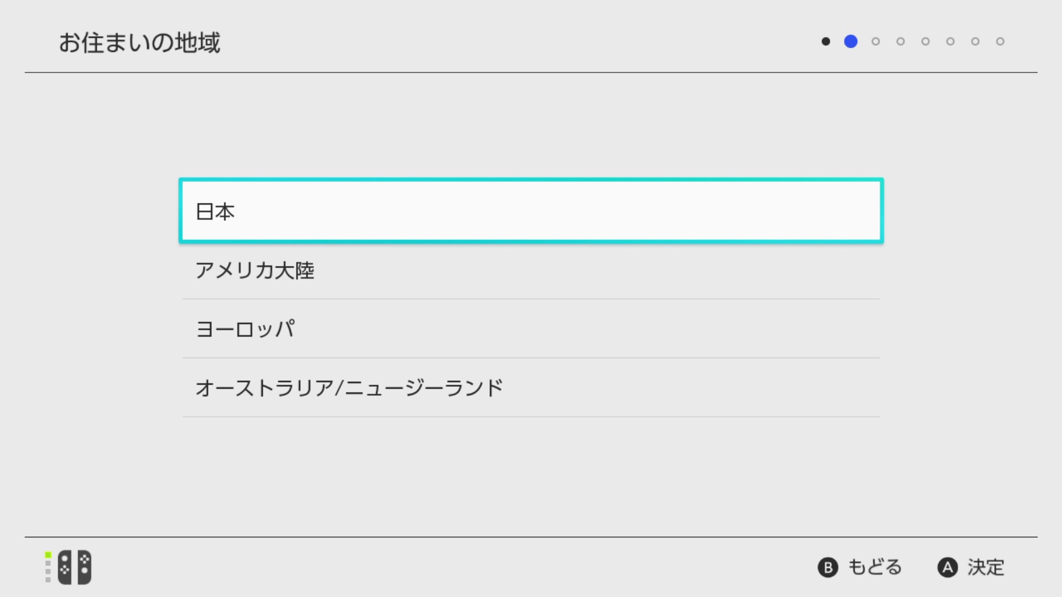Click the third progress step dot
1062x597 pixels.
(x=876, y=41)
